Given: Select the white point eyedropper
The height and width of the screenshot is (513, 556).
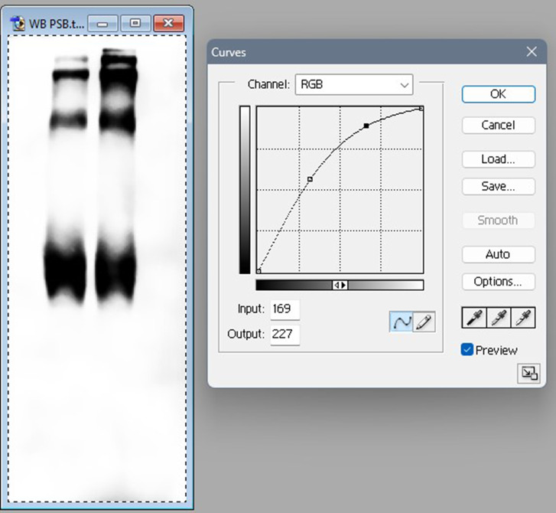Looking at the screenshot, I should pyautogui.click(x=523, y=318).
